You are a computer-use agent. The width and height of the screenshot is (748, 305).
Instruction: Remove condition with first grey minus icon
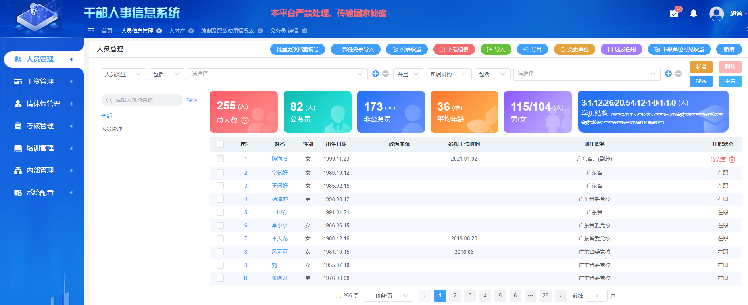tap(385, 73)
